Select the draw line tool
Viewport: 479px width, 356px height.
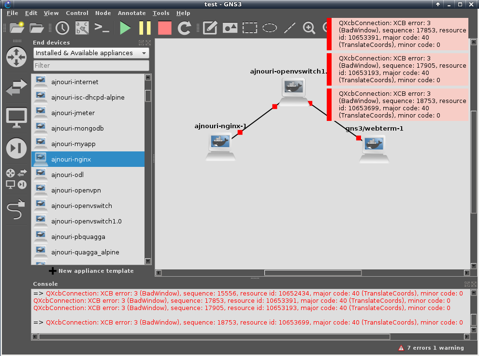coord(290,28)
